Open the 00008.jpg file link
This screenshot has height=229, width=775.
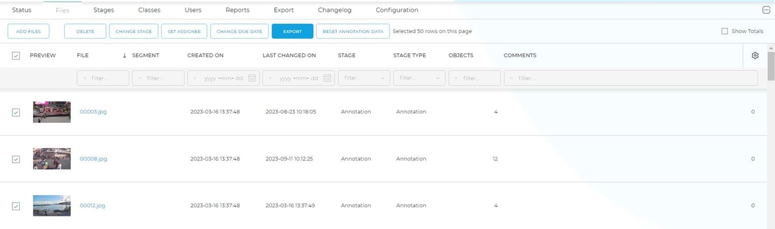(93, 159)
